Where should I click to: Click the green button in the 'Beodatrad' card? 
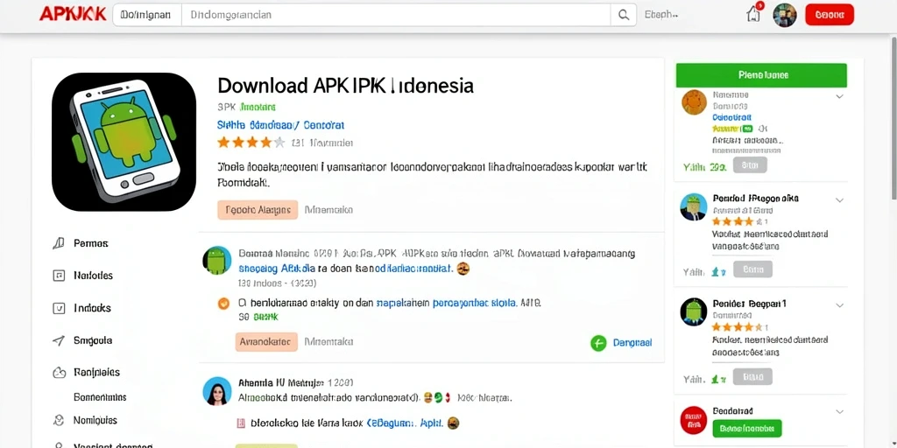(x=747, y=428)
